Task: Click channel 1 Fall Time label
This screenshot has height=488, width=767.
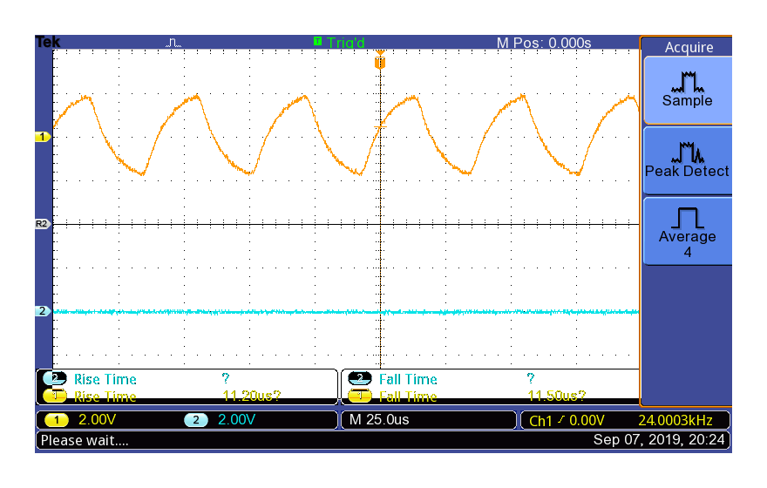Action: [x=408, y=396]
